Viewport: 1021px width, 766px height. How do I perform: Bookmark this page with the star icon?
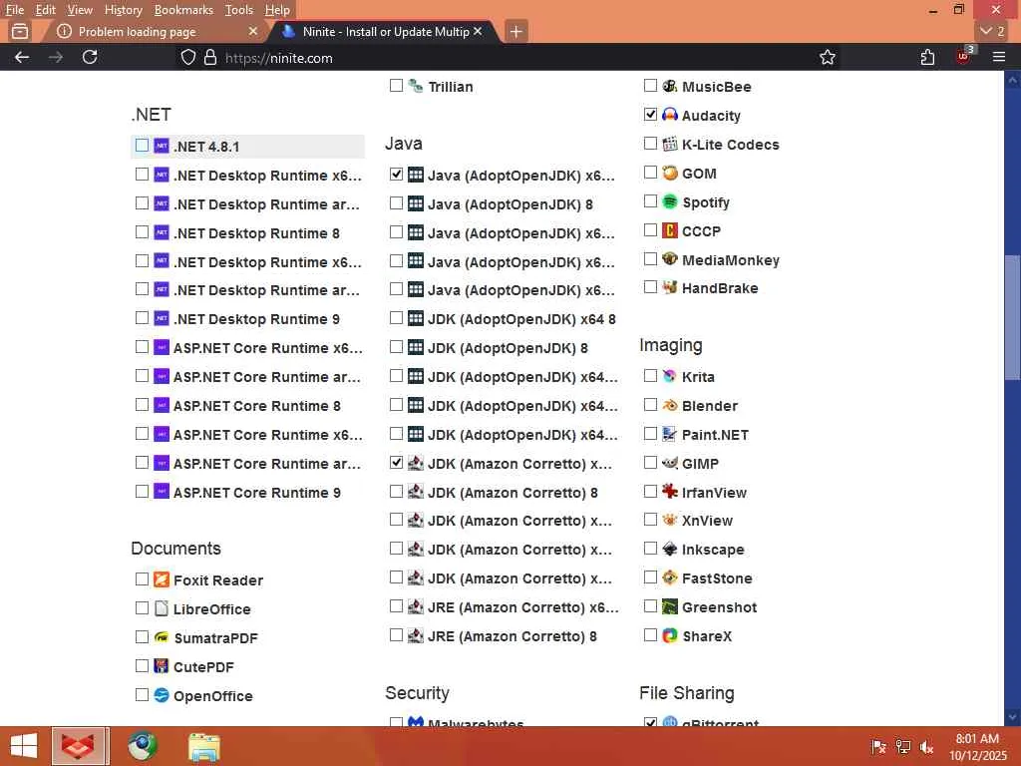827,57
